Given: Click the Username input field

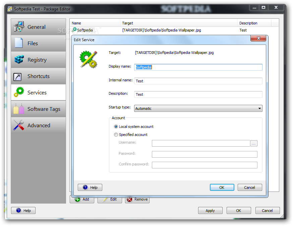Looking at the screenshot, I should point(201,143).
